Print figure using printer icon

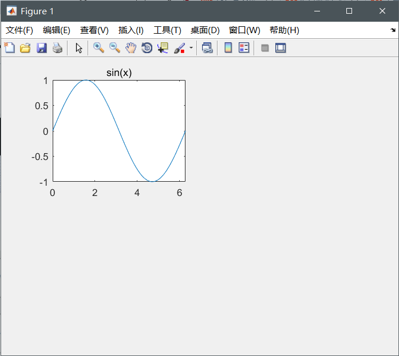coord(57,48)
